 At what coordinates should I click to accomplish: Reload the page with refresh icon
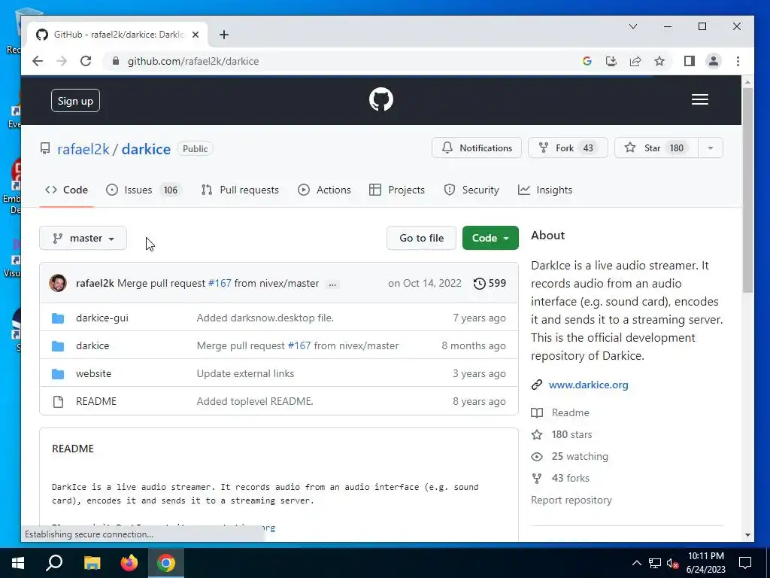click(86, 61)
